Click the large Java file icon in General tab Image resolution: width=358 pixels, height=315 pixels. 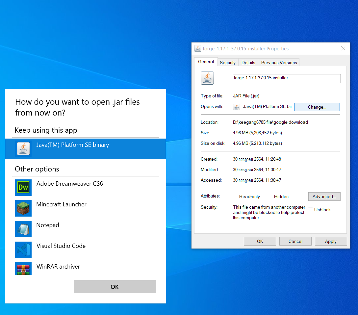pyautogui.click(x=207, y=78)
